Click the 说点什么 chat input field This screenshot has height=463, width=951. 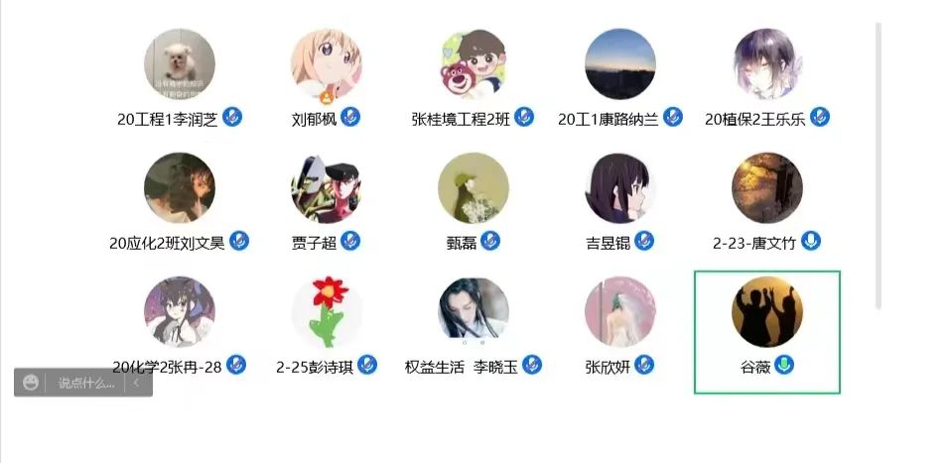click(x=85, y=383)
